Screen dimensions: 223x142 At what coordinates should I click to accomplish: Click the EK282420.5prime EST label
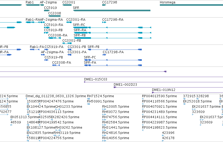(x=65, y=117)
